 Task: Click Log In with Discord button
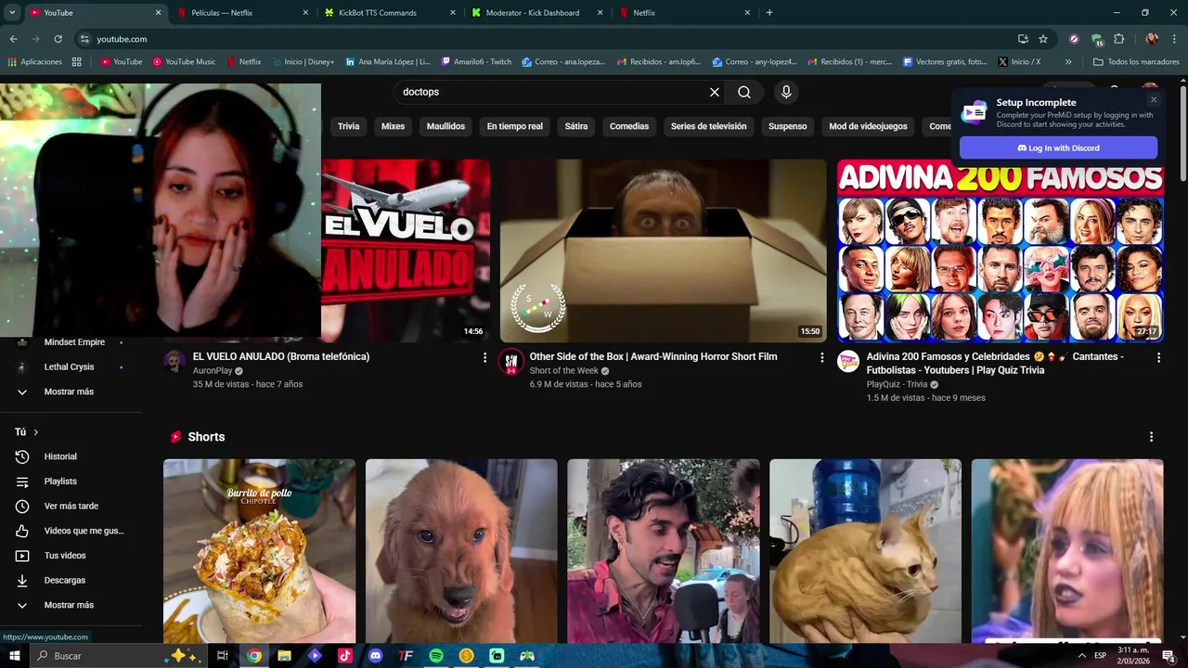pyautogui.click(x=1058, y=148)
